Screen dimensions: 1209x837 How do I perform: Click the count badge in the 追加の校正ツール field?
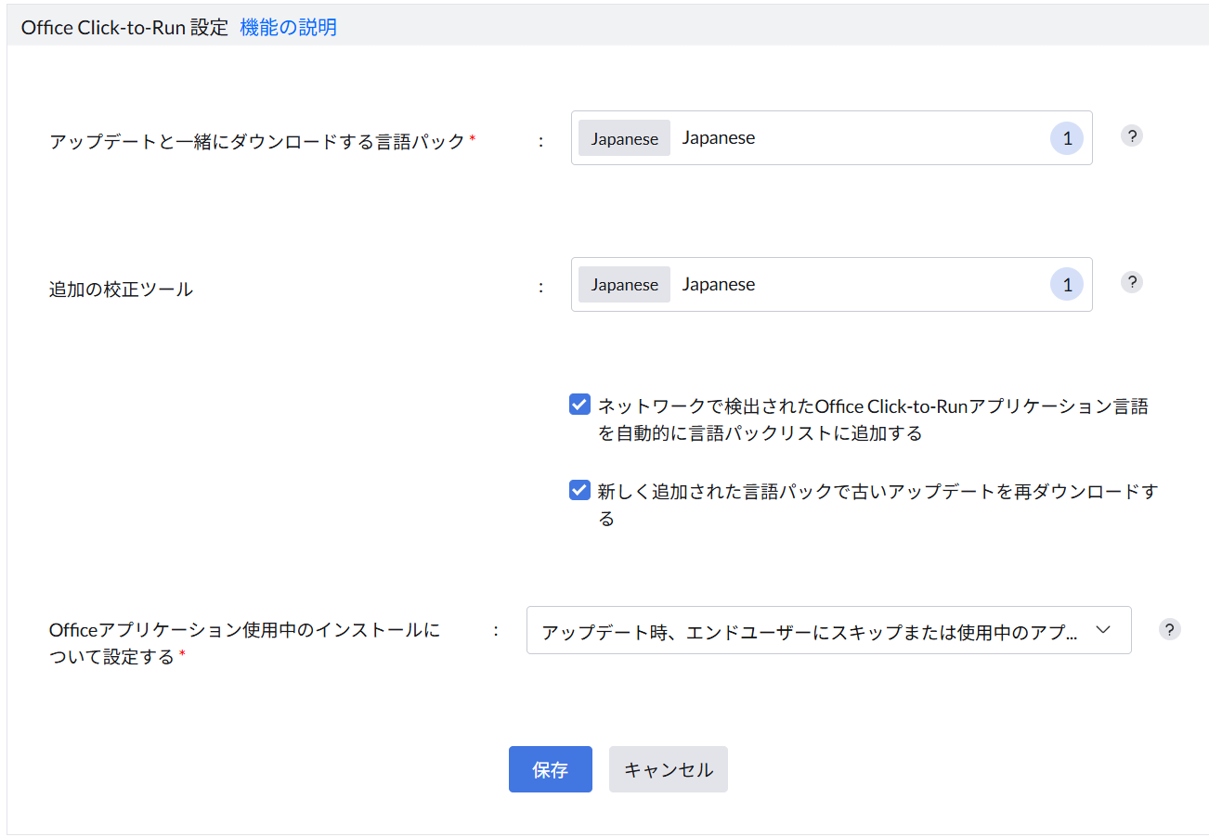[x=1067, y=286]
